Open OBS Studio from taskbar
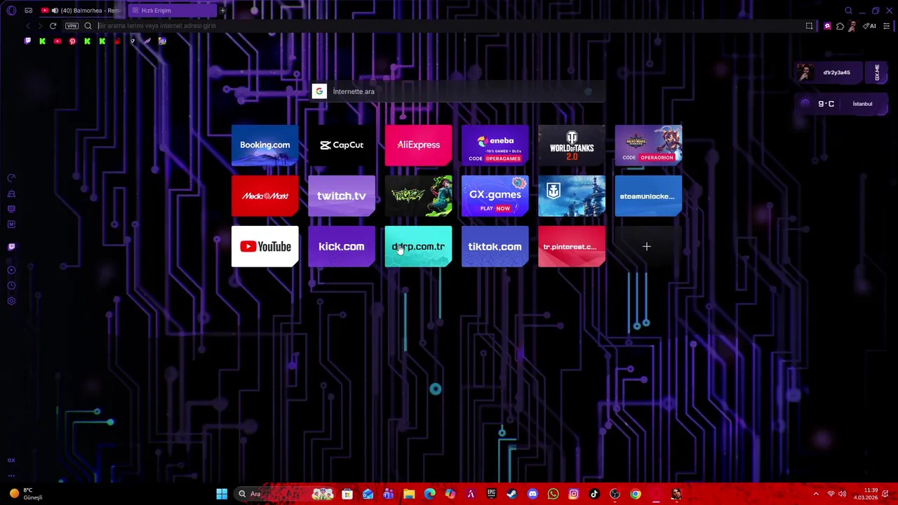This screenshot has width=898, height=505. click(615, 494)
